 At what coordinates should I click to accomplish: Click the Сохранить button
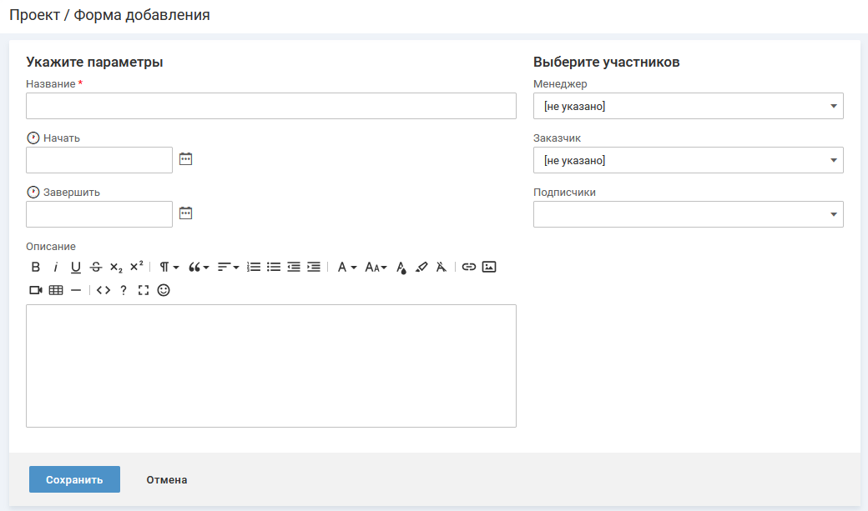pos(74,479)
